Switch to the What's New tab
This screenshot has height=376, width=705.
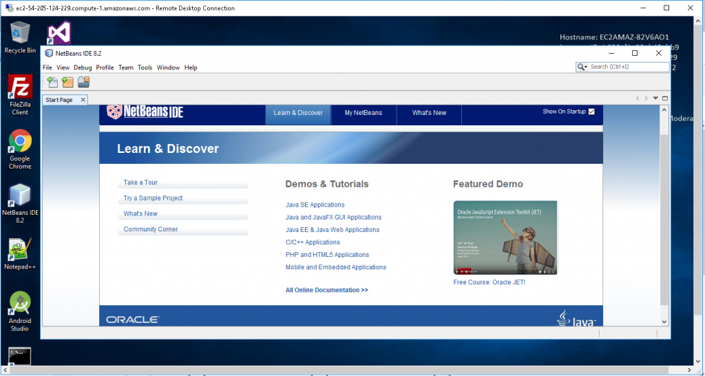pyautogui.click(x=429, y=113)
